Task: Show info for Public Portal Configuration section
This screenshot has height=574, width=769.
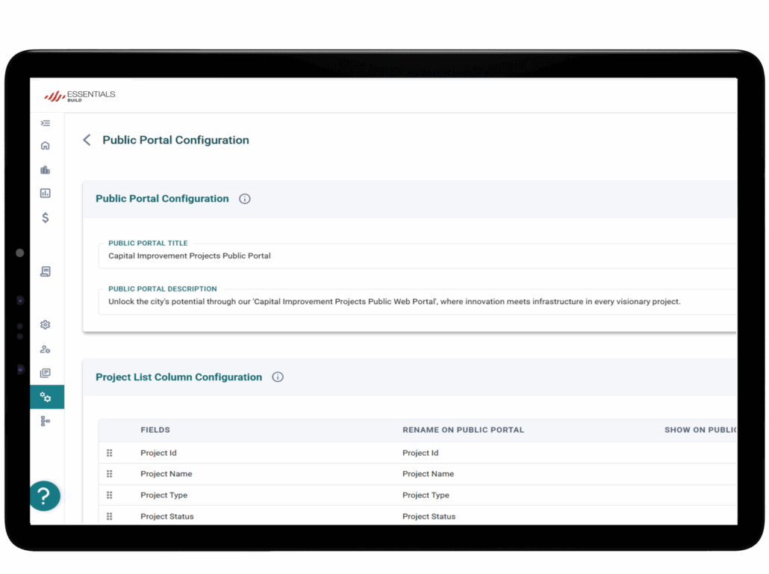Action: pyautogui.click(x=245, y=199)
